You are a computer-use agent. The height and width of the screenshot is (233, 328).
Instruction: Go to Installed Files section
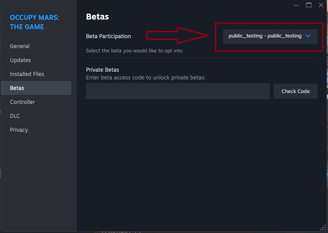[27, 74]
